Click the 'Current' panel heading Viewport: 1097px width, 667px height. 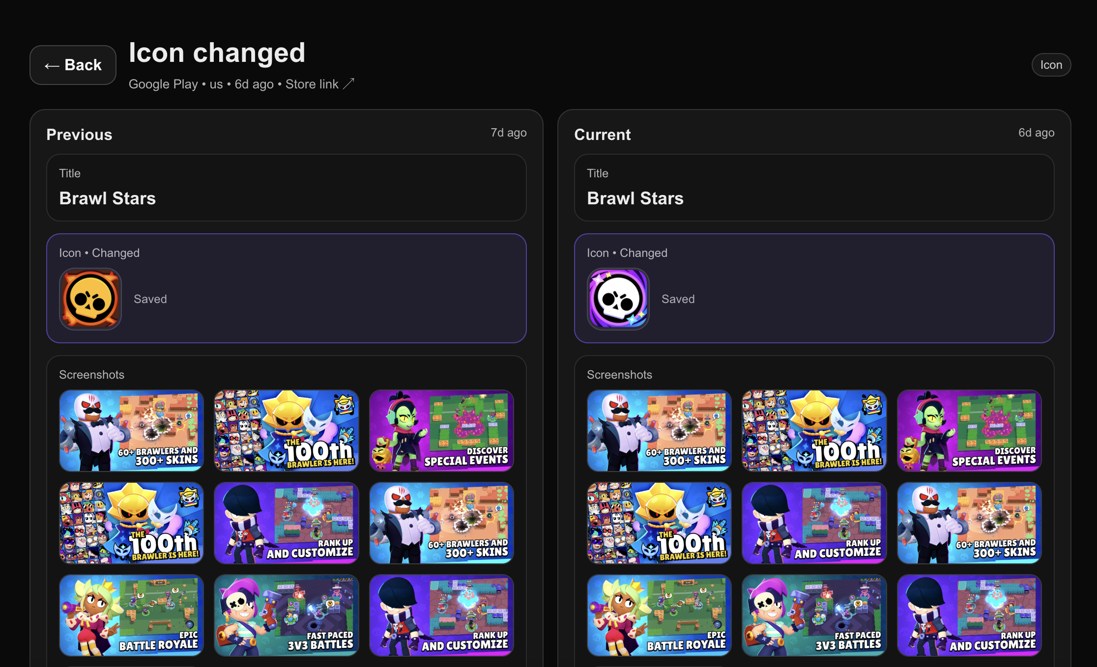click(603, 135)
